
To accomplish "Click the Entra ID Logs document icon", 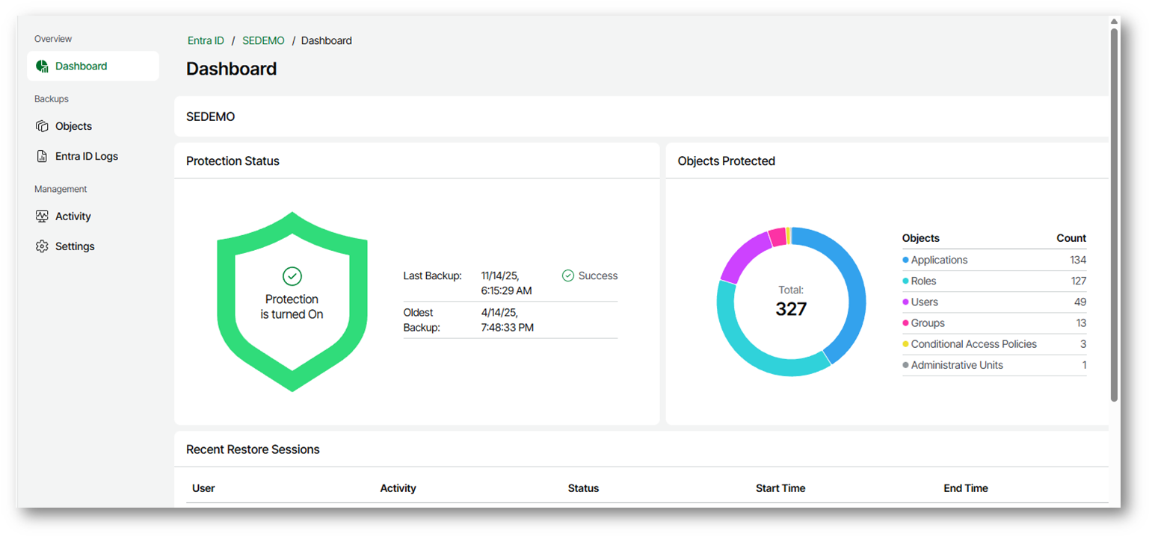I will click(42, 157).
